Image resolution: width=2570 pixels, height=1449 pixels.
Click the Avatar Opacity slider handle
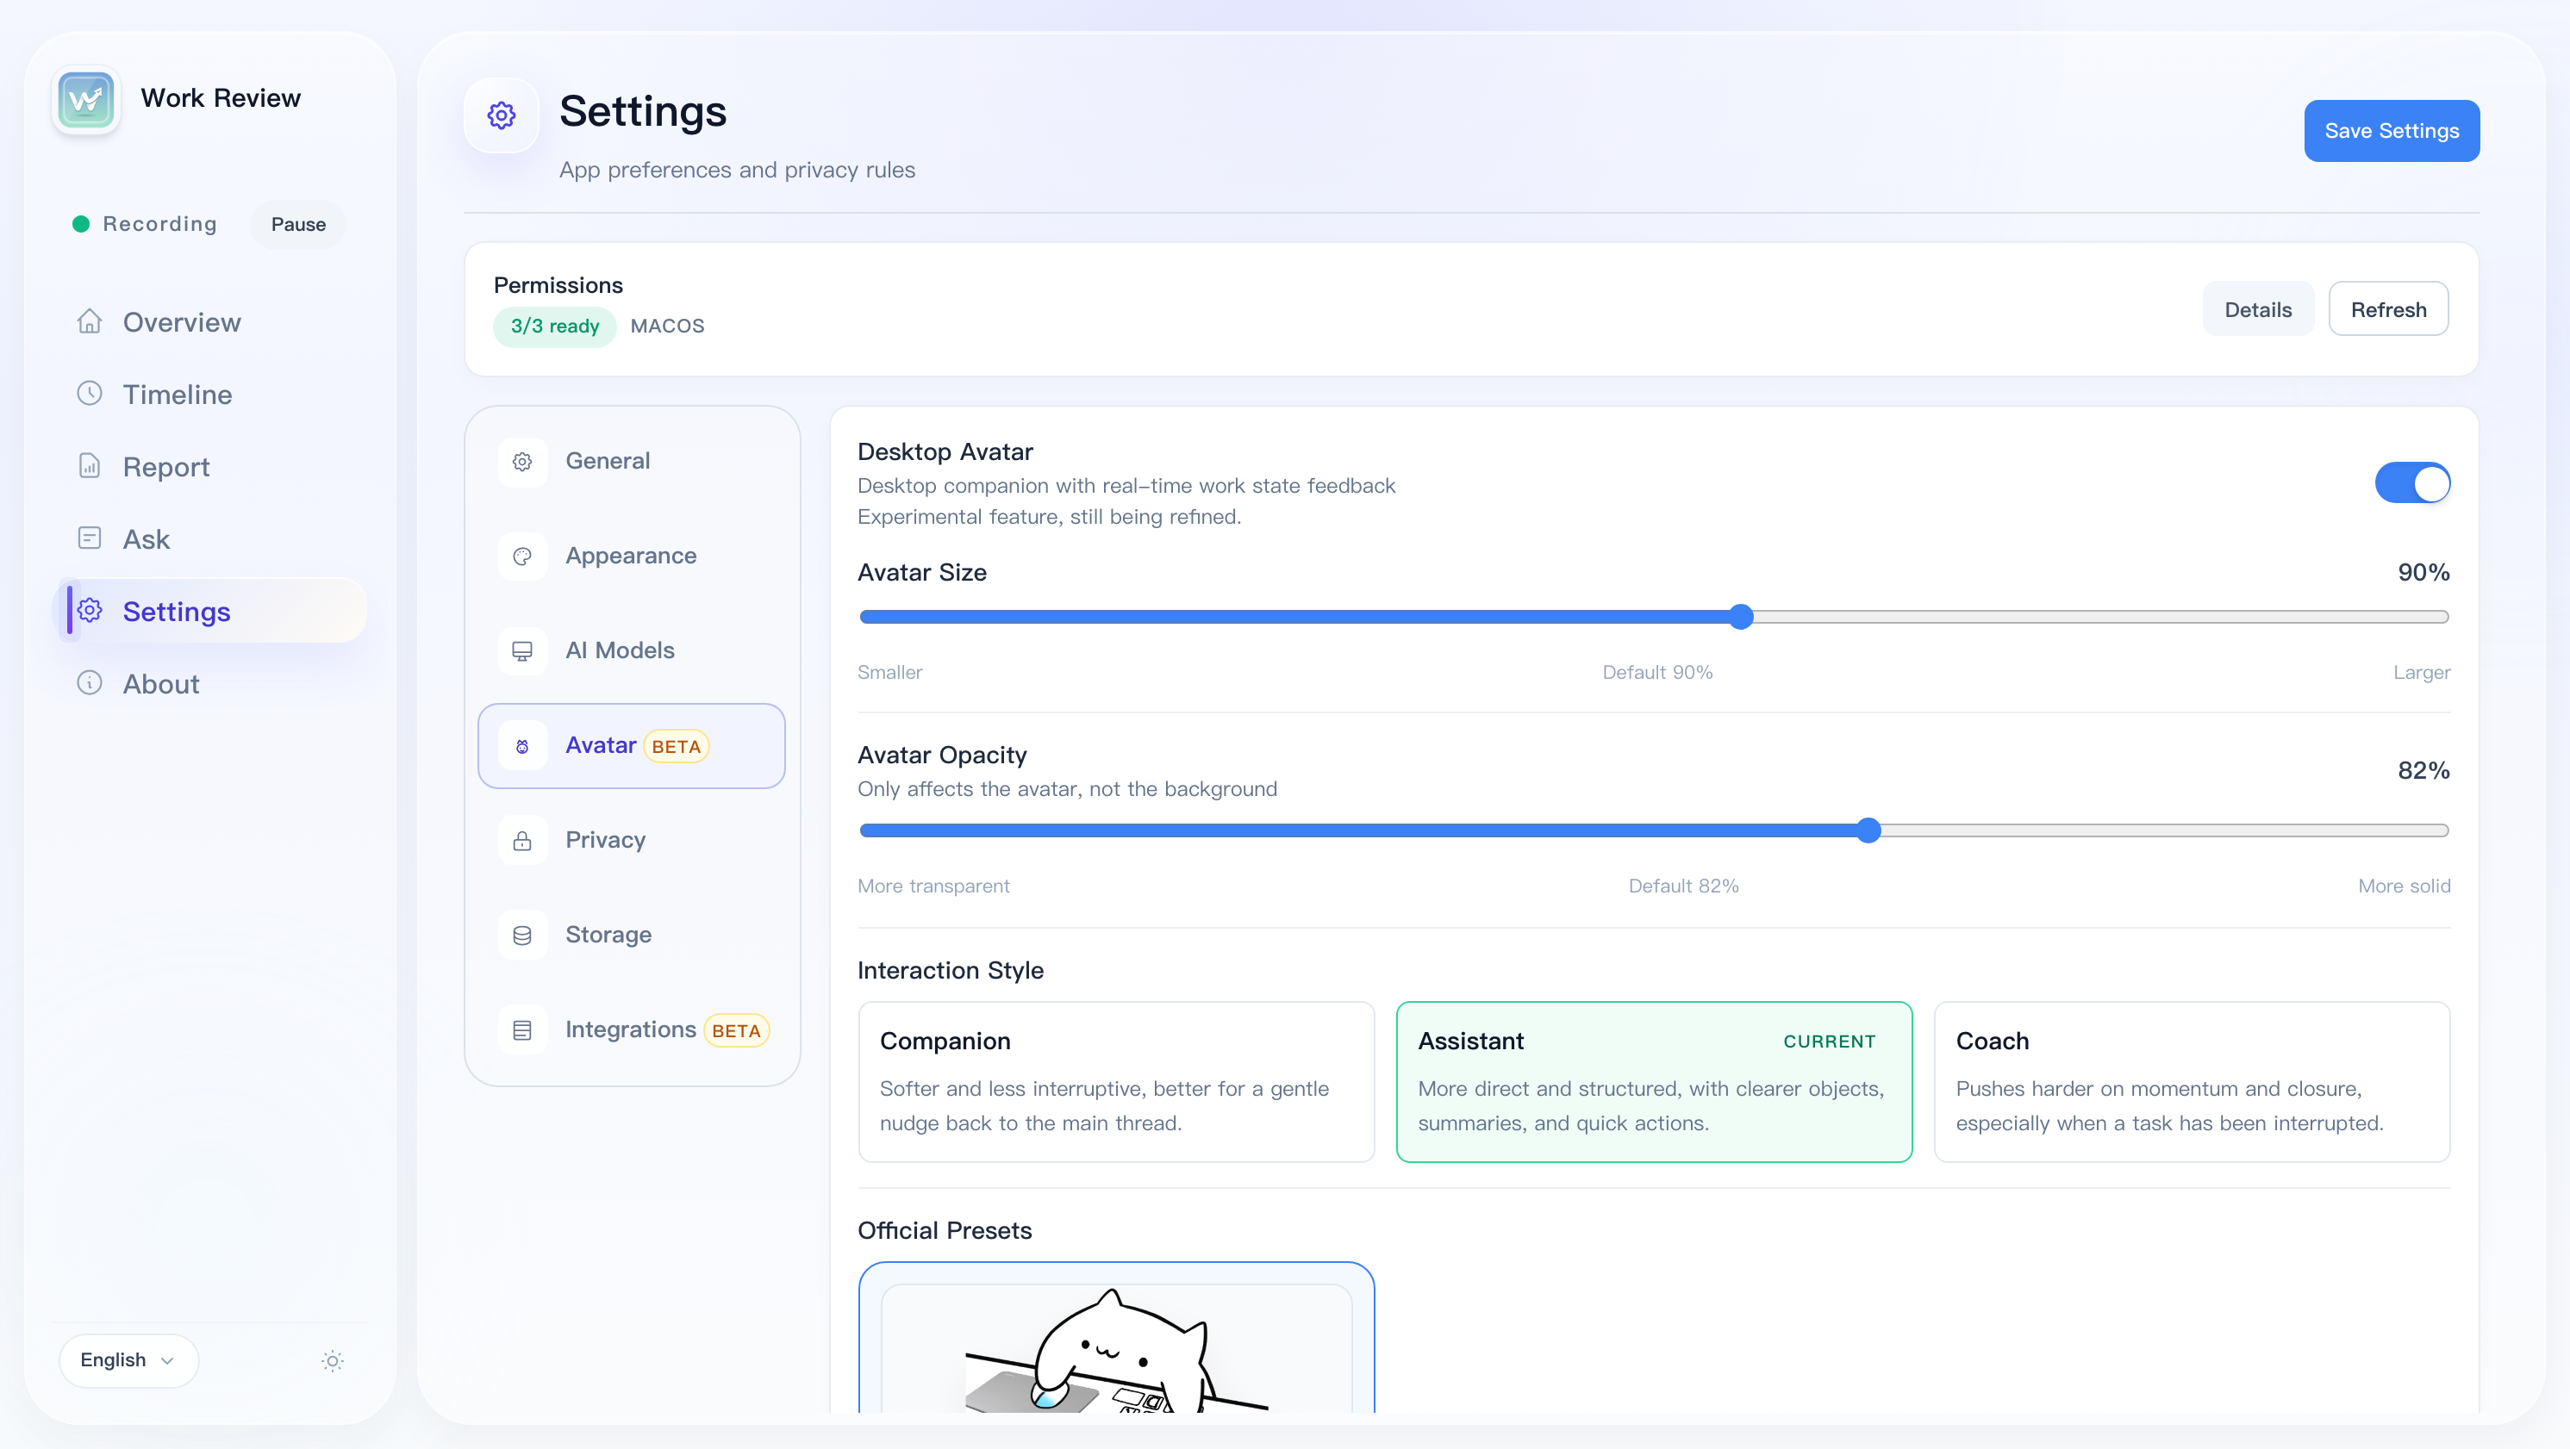[1868, 830]
